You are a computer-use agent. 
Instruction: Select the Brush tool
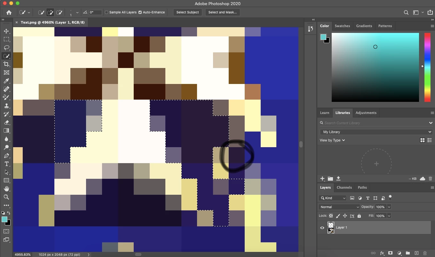[x=6, y=97]
